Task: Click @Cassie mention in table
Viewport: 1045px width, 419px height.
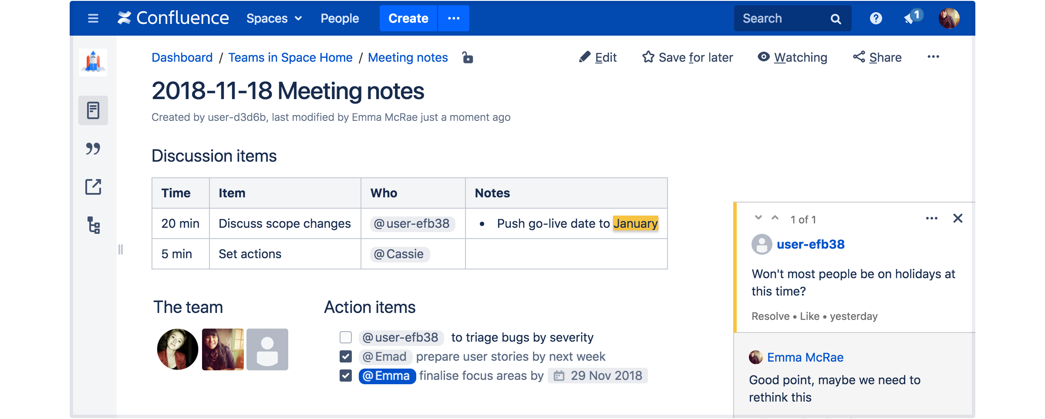Action: [x=399, y=254]
